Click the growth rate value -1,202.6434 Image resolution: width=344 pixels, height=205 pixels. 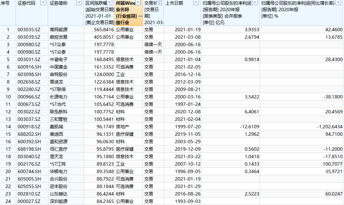(330, 127)
